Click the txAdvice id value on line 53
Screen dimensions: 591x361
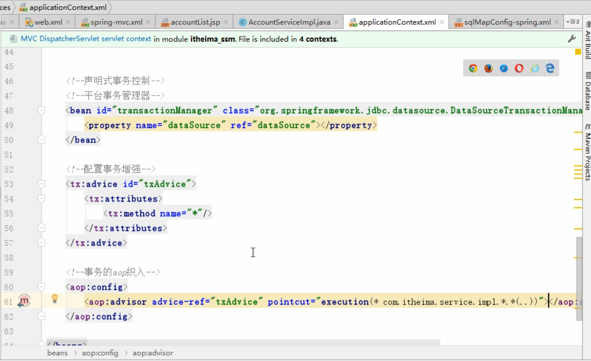pos(165,184)
